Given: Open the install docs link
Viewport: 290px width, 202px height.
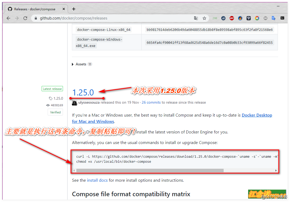Looking at the screenshot, I should click(97, 180).
